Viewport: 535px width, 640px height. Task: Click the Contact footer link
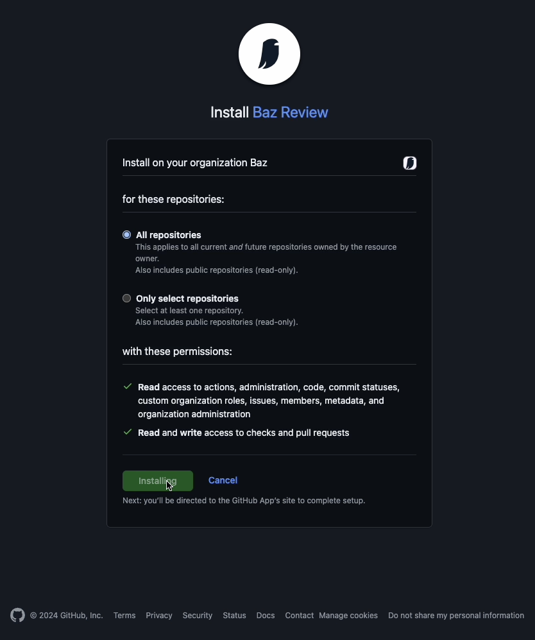click(300, 615)
